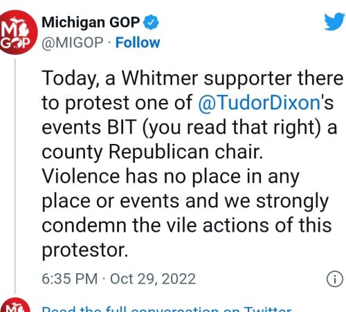Viewport: 346px width, 312px height.
Task: Read the full conversation on Twitter
Action: click(167, 309)
